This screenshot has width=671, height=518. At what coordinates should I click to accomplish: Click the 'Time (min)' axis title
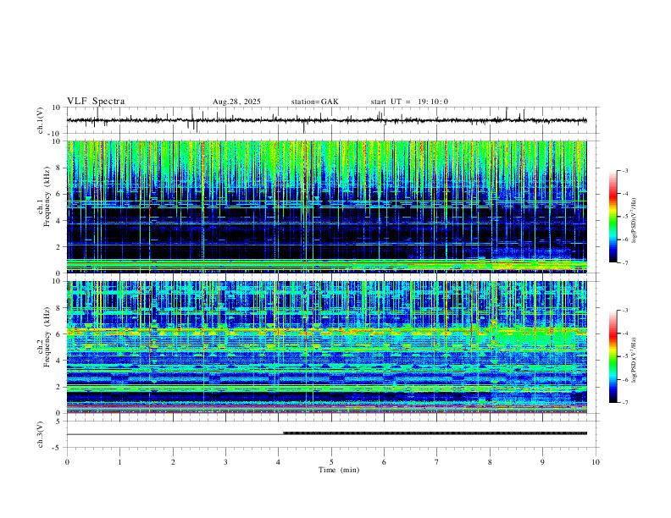point(339,470)
